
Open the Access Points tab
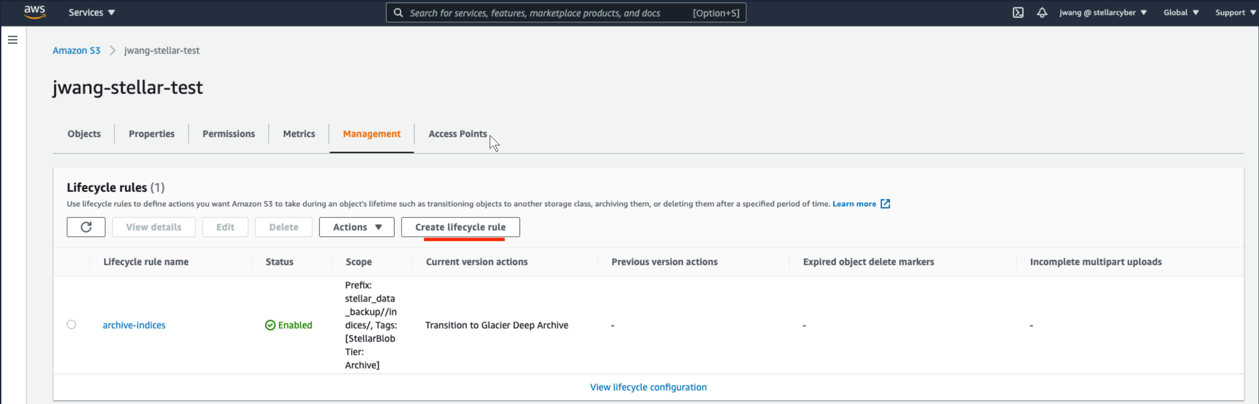coord(458,134)
